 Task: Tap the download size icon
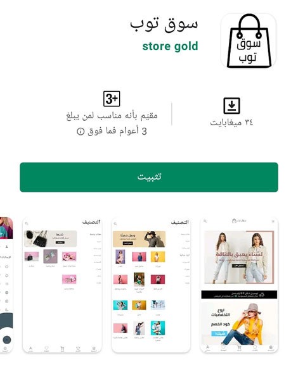(231, 106)
